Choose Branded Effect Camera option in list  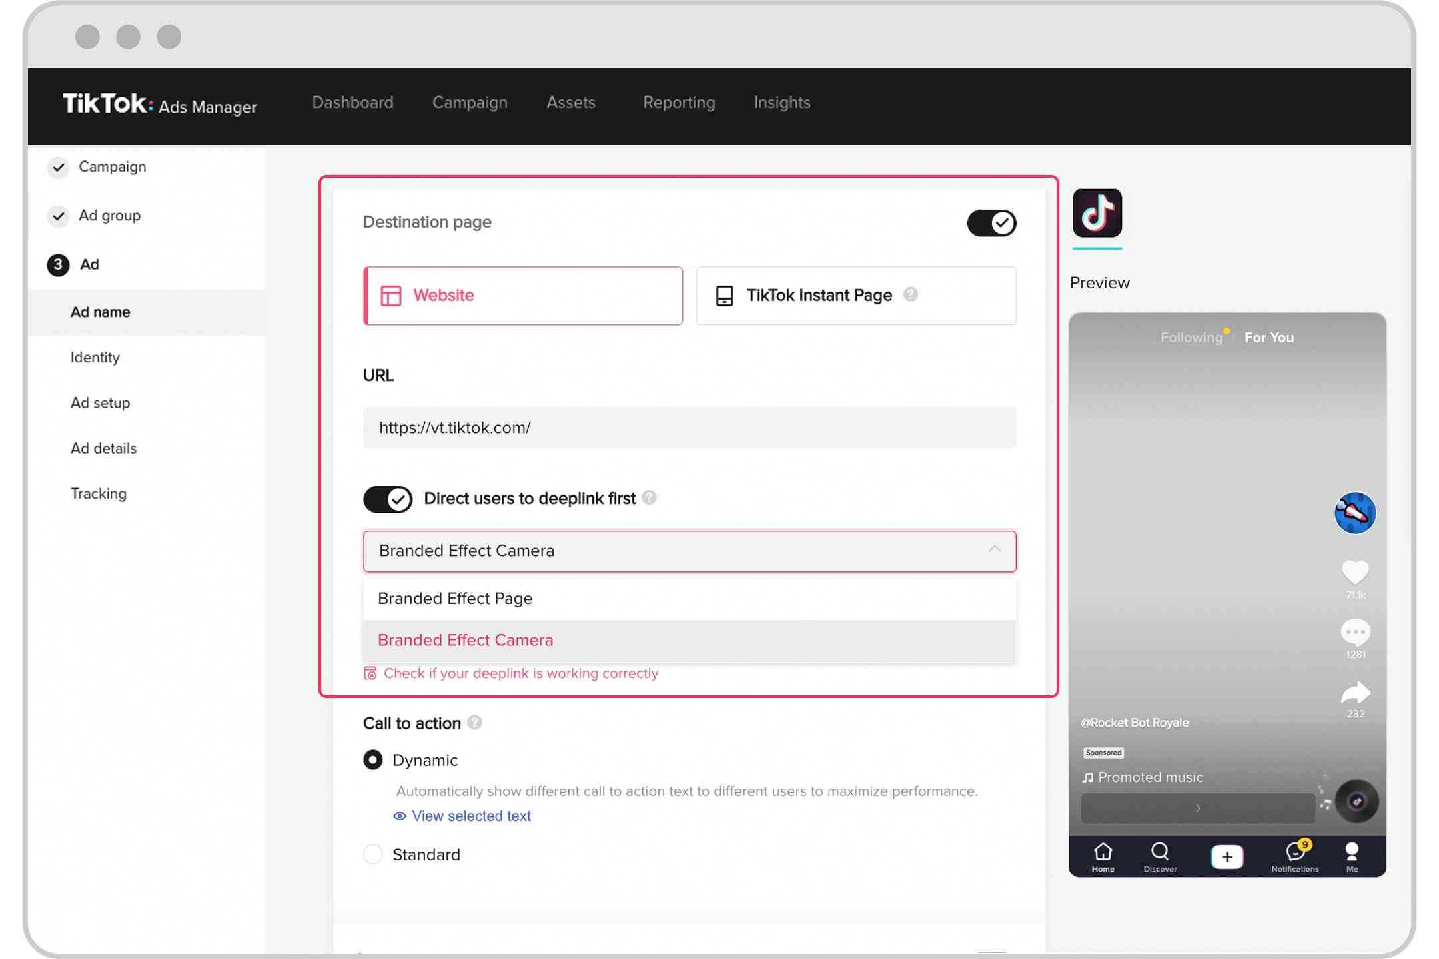(x=690, y=640)
